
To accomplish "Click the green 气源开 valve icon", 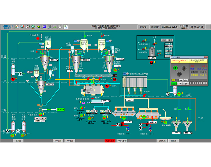I will coord(49,109).
